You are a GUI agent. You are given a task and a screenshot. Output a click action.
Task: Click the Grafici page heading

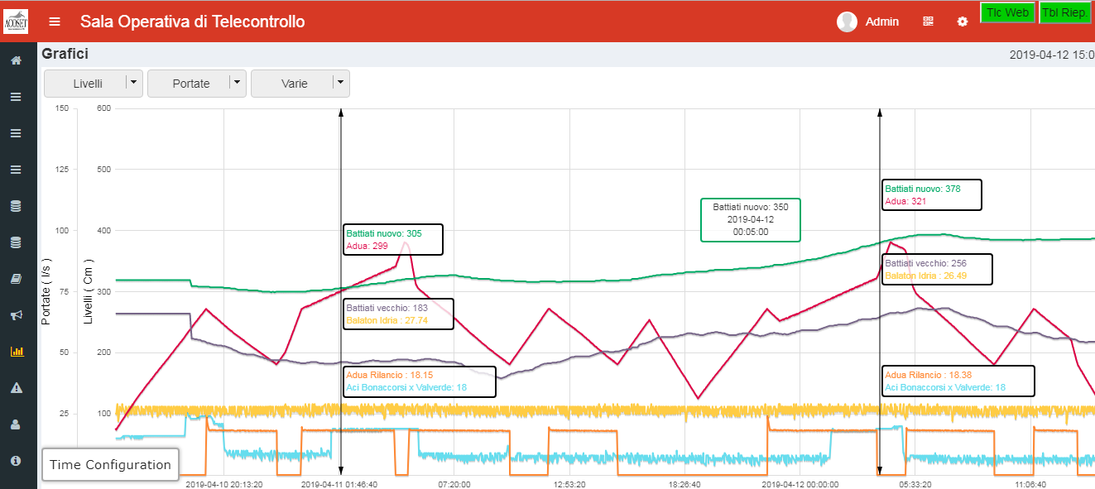(x=65, y=54)
